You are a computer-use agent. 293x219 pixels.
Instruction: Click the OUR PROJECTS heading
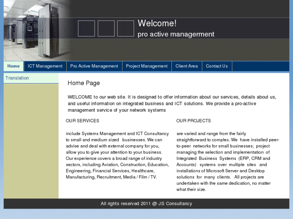193,121
